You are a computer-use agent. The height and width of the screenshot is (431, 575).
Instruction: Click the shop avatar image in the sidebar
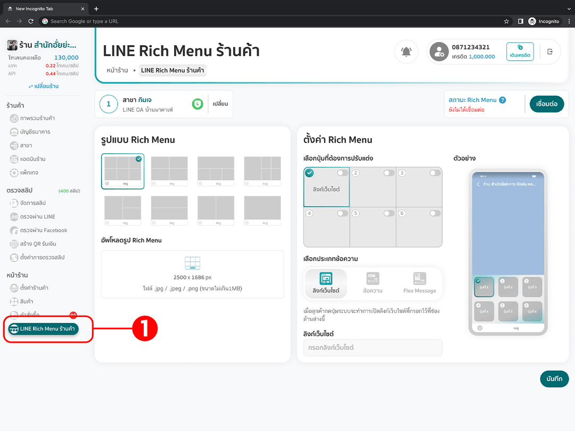click(12, 45)
